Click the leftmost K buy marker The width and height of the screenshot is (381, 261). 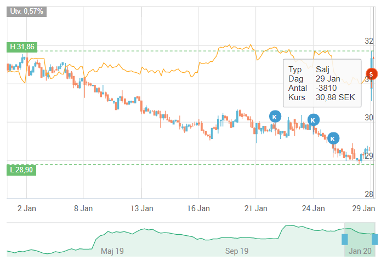coord(275,116)
